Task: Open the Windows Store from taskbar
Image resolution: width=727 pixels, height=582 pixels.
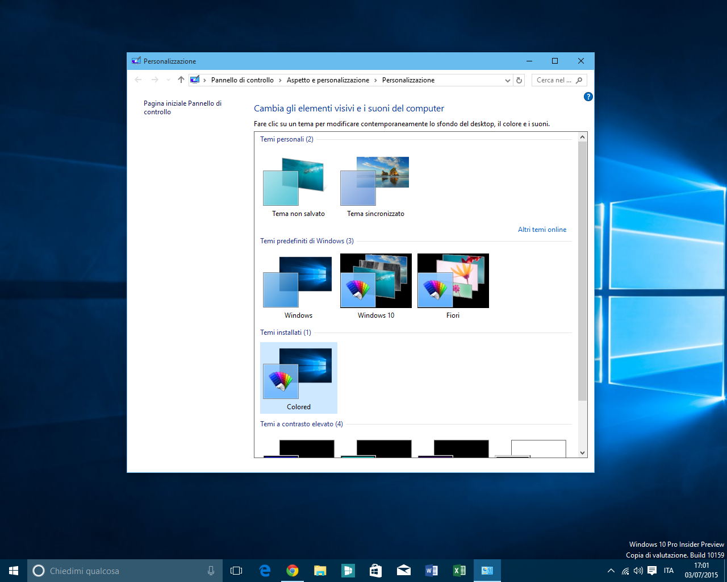Action: point(375,571)
